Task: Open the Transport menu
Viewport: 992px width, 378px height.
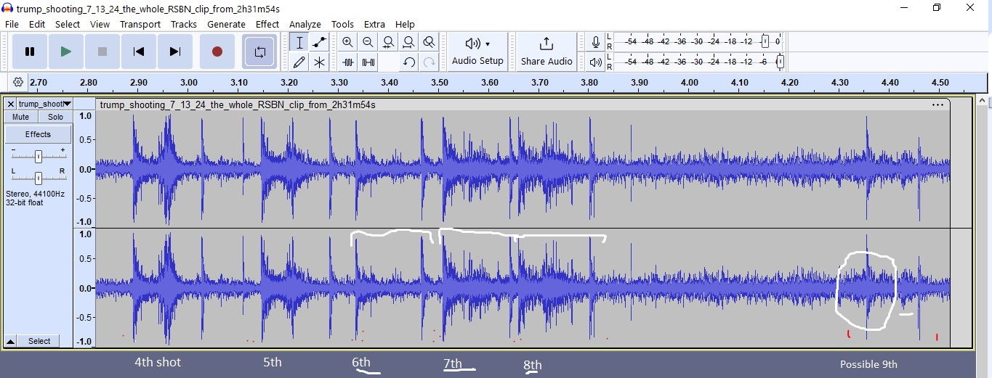Action: coord(140,24)
